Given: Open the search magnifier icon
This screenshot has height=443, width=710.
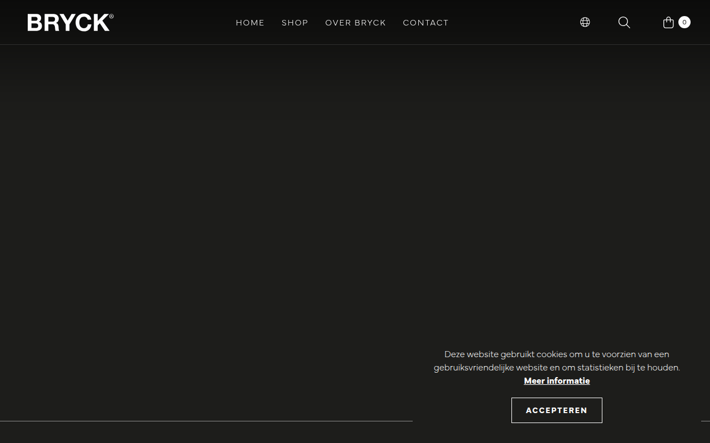Looking at the screenshot, I should coord(624,22).
